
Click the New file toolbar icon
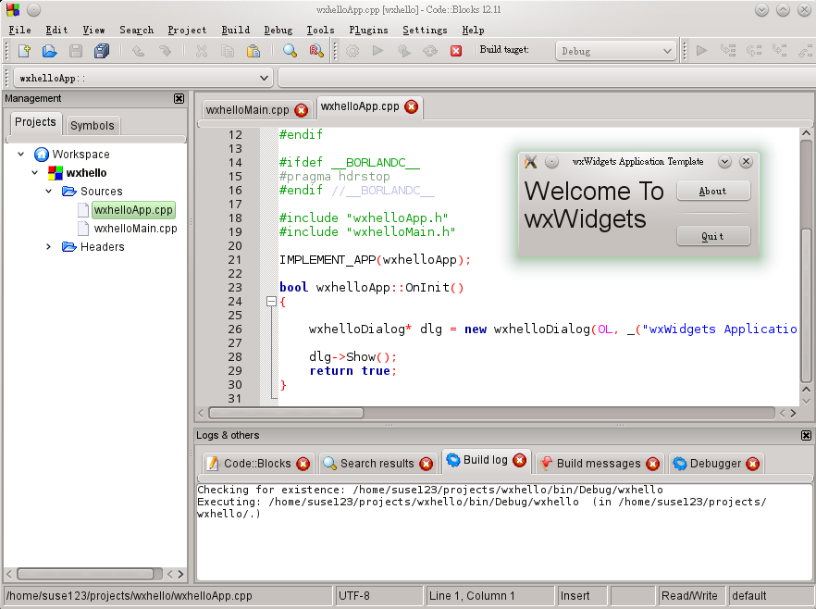click(x=24, y=51)
